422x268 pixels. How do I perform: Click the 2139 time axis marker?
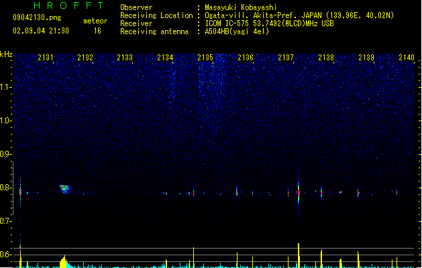point(366,58)
